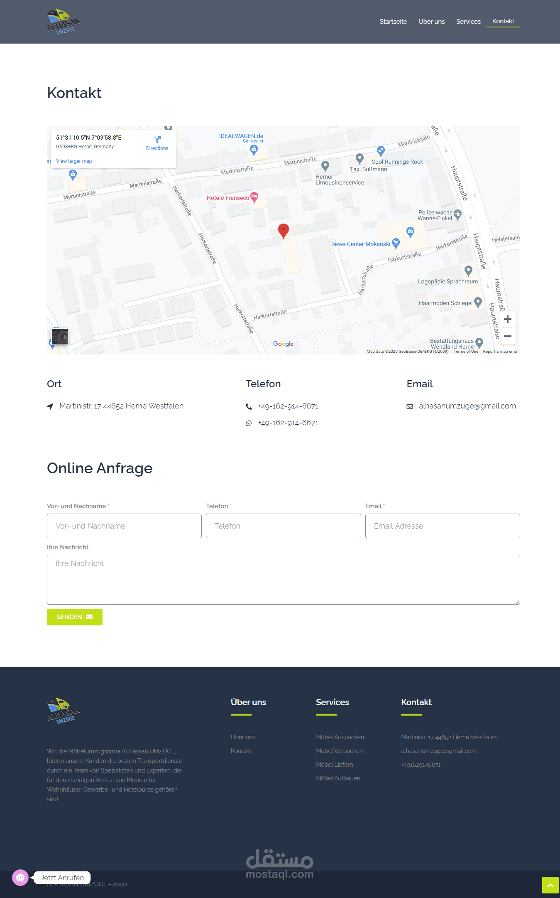The height and width of the screenshot is (898, 560).
Task: Select the Rewe-Center Mokanski shopping marker
Action: (396, 243)
